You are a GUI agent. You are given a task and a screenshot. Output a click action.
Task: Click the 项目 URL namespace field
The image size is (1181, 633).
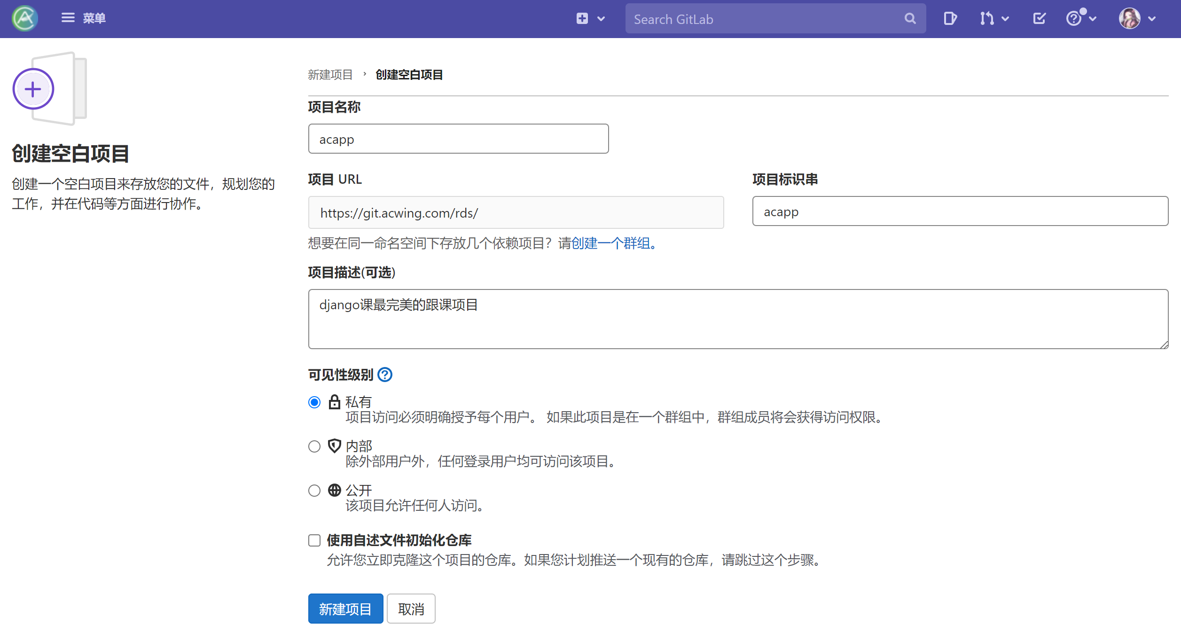point(516,212)
